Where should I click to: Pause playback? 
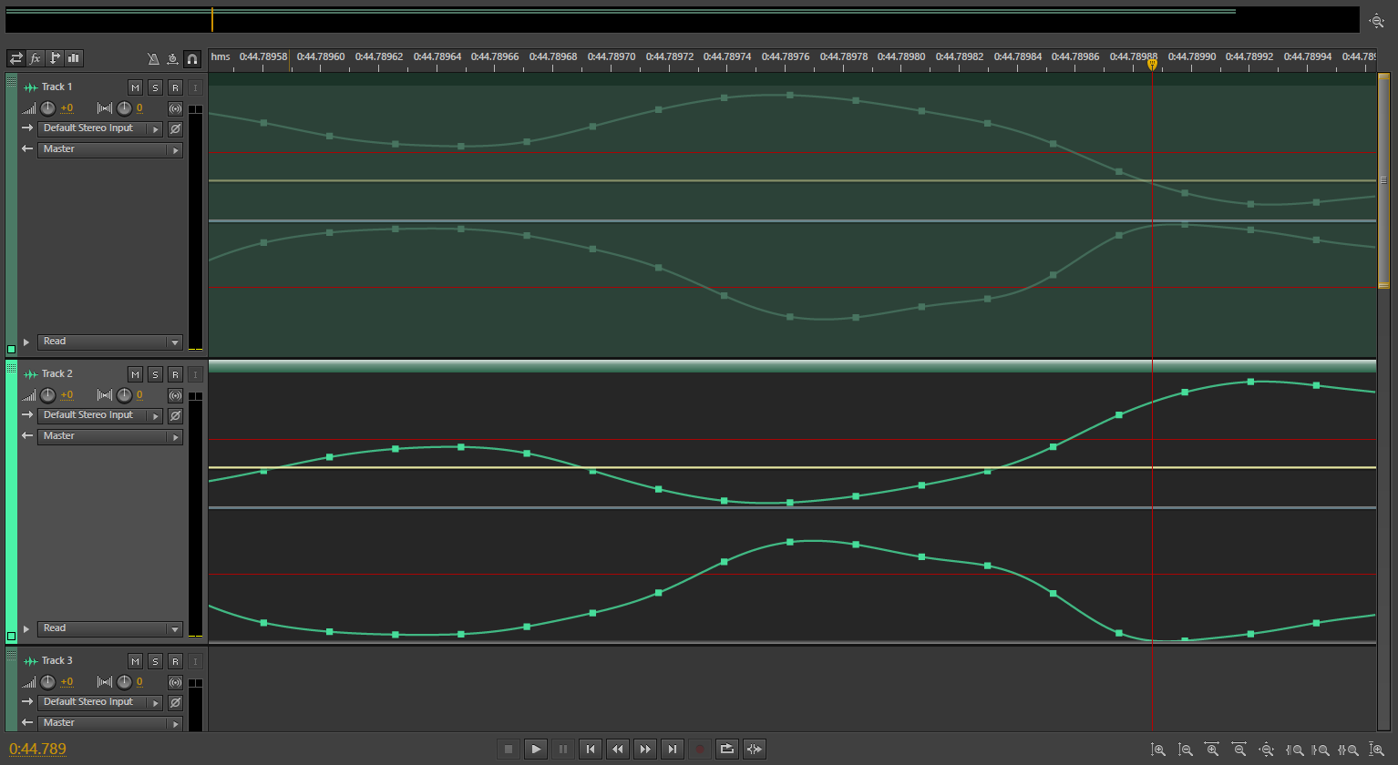563,749
